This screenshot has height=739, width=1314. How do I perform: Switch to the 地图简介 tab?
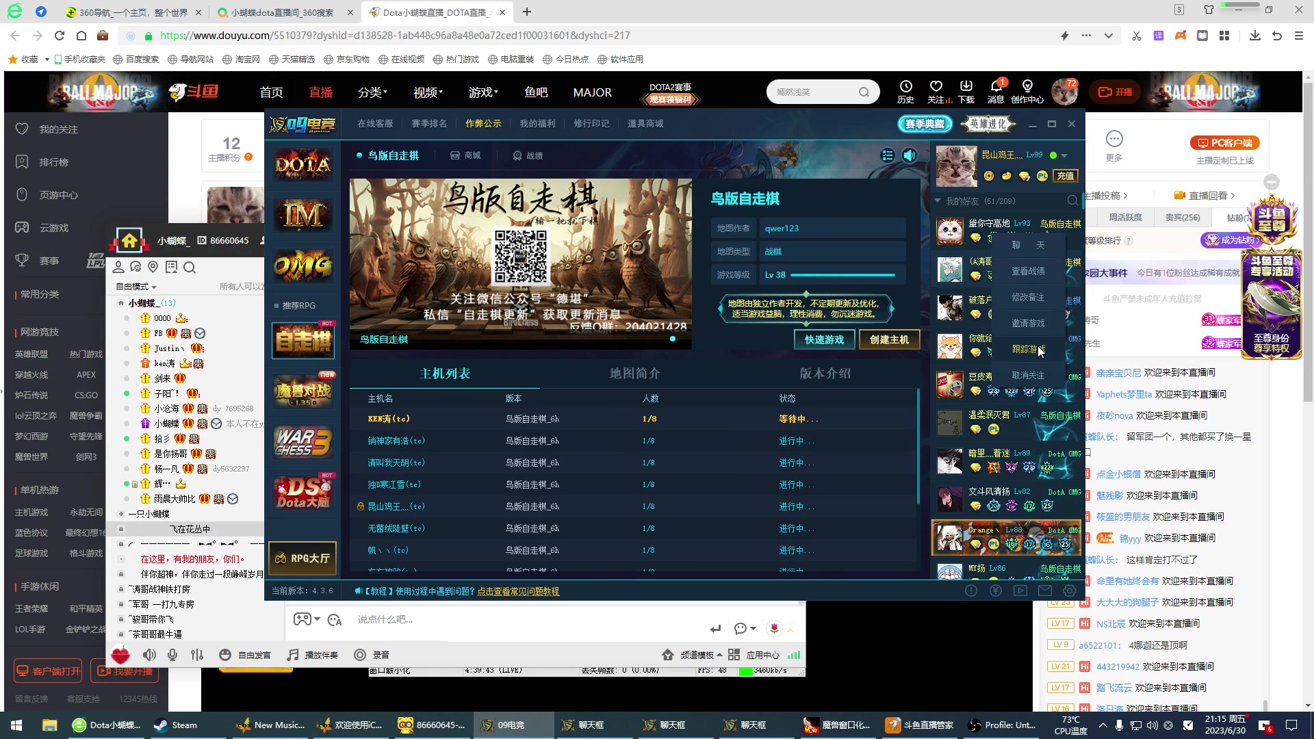pyautogui.click(x=635, y=374)
